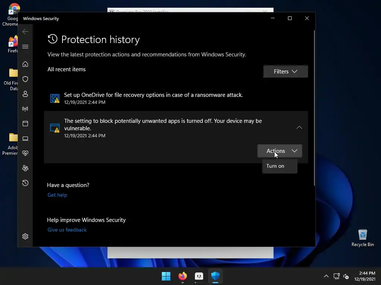
Task: Open the Filters dropdown
Action: [x=285, y=72]
